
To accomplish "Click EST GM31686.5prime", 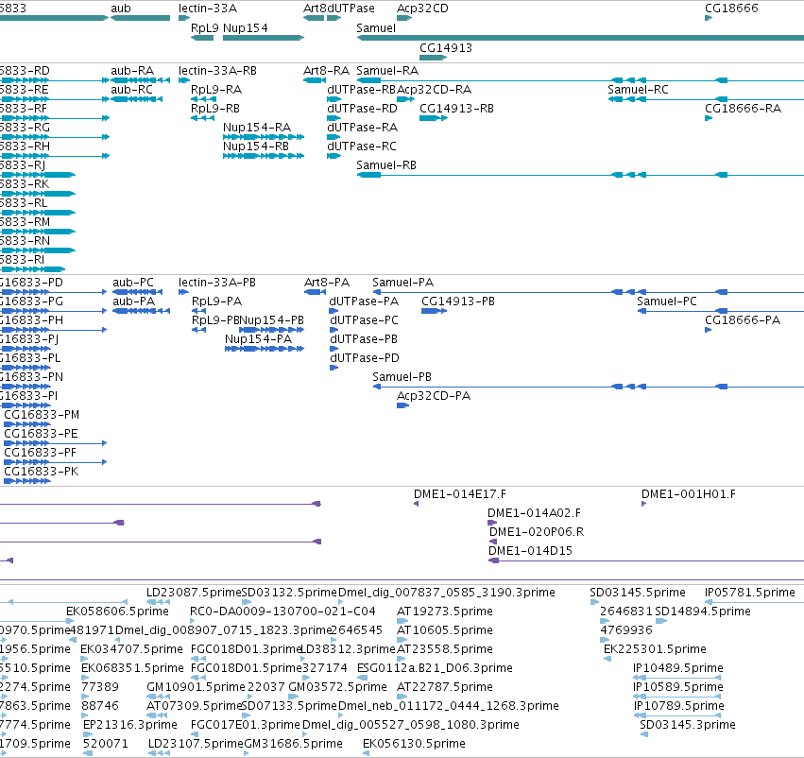I will [x=293, y=744].
